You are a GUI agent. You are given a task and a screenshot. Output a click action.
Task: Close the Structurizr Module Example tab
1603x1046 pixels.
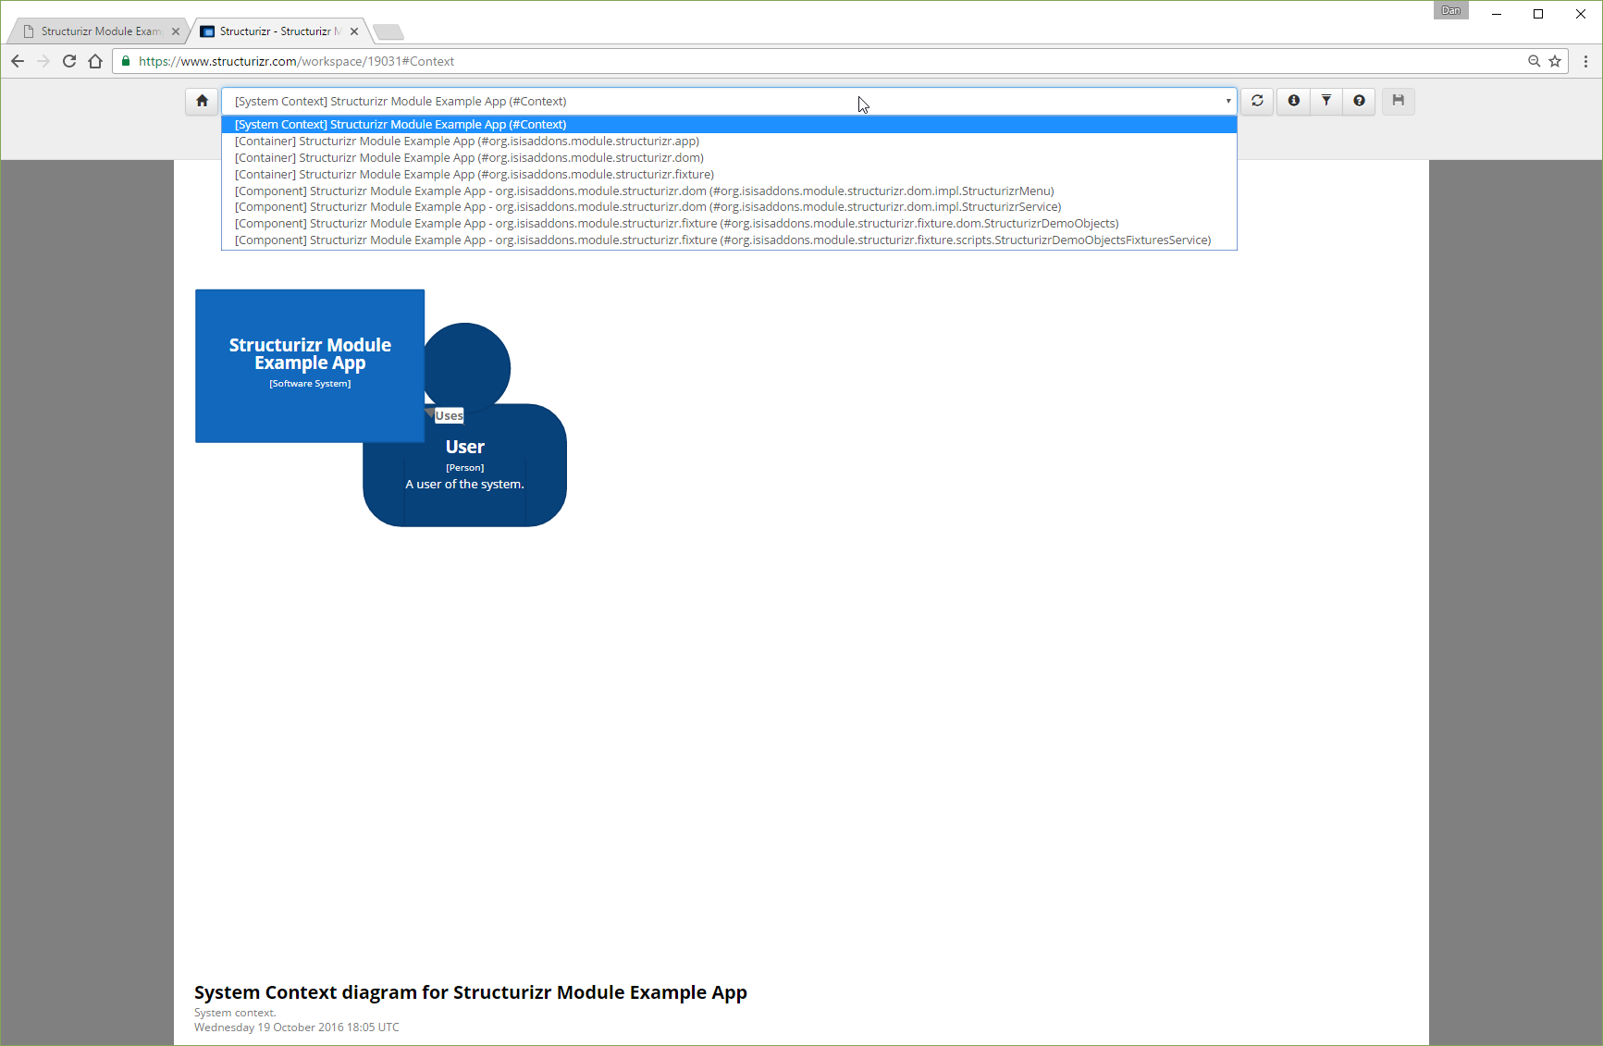pyautogui.click(x=176, y=31)
